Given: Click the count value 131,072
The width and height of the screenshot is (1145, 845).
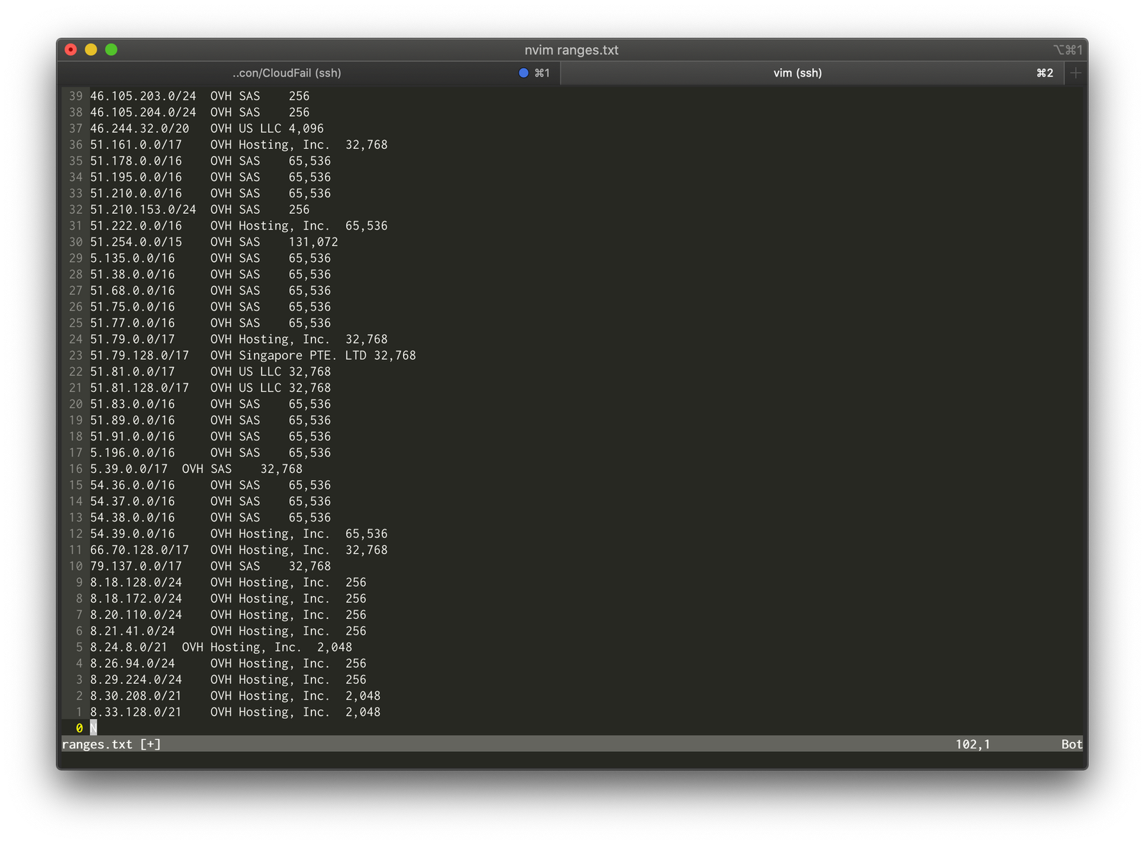Looking at the screenshot, I should [x=313, y=242].
